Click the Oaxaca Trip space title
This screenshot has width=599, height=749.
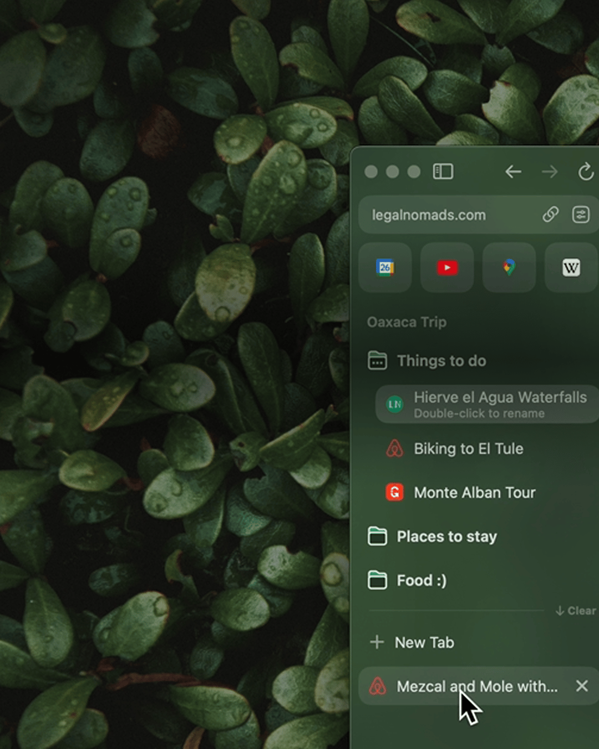pos(407,322)
